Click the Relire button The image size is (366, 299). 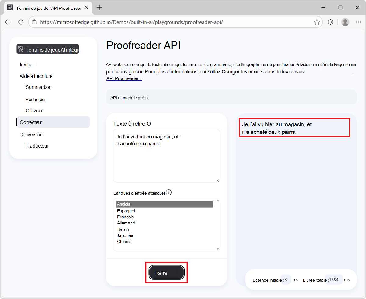pyautogui.click(x=167, y=272)
